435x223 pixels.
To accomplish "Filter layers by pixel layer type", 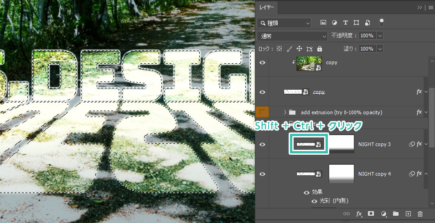I will point(323,22).
